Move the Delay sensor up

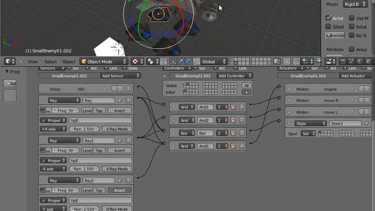click(114, 89)
